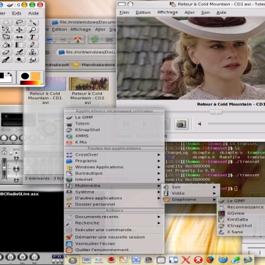Open the Vidéo submenu under Multimédia
Viewport: 265px width, 265px height.
click(191, 193)
